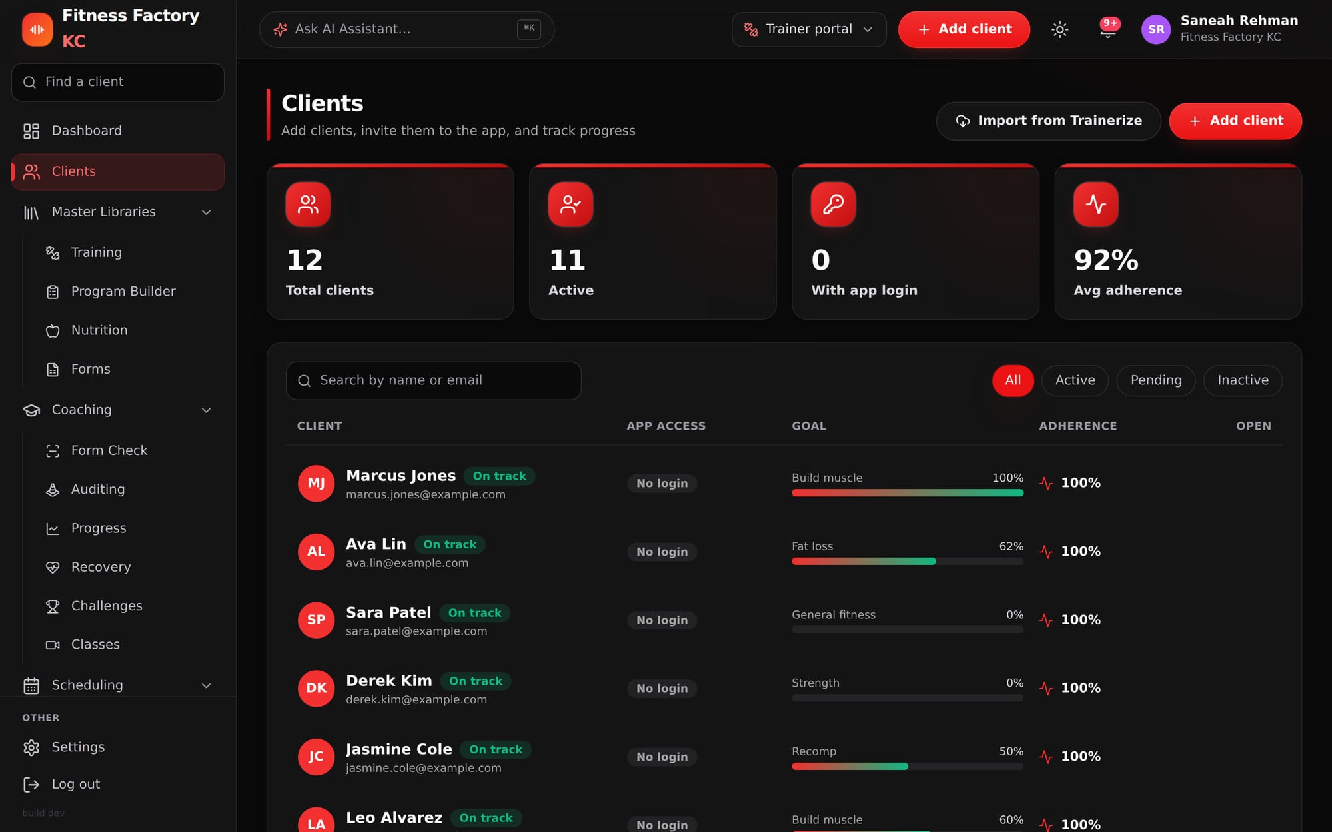Click Add client button in top bar
The image size is (1332, 832).
[964, 29]
